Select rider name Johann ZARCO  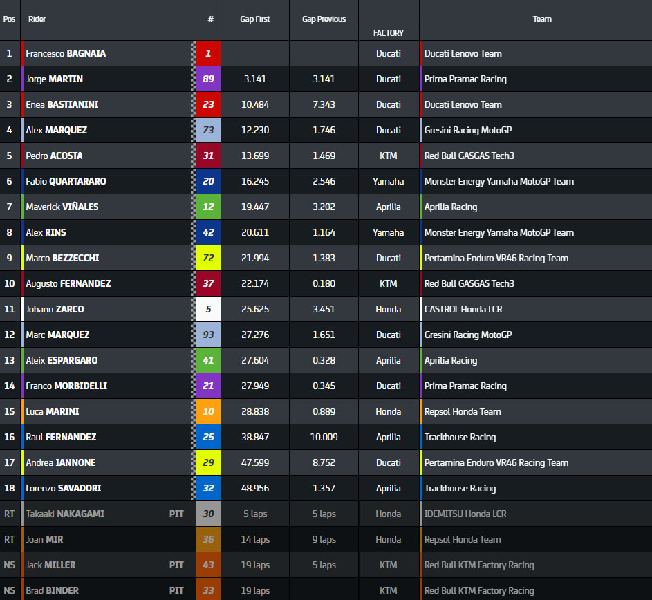[x=55, y=310]
